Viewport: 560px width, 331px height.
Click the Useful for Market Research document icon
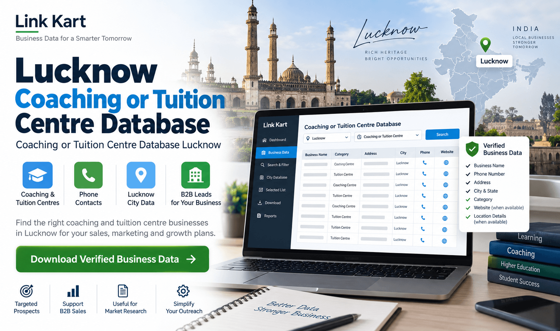pyautogui.click(x=123, y=291)
